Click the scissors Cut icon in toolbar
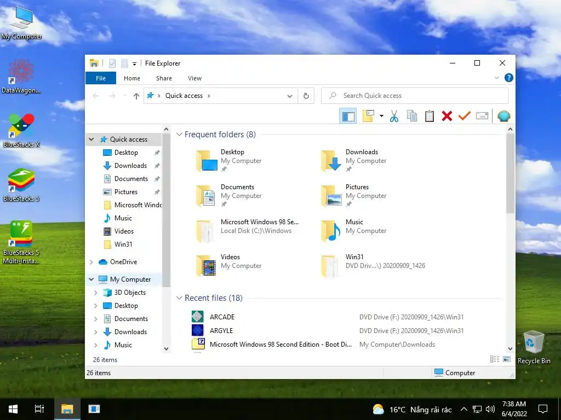The image size is (561, 420). click(394, 116)
